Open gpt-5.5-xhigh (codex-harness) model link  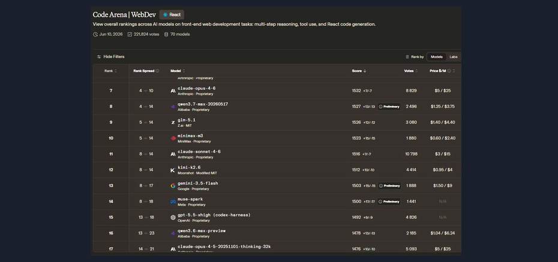pos(214,215)
